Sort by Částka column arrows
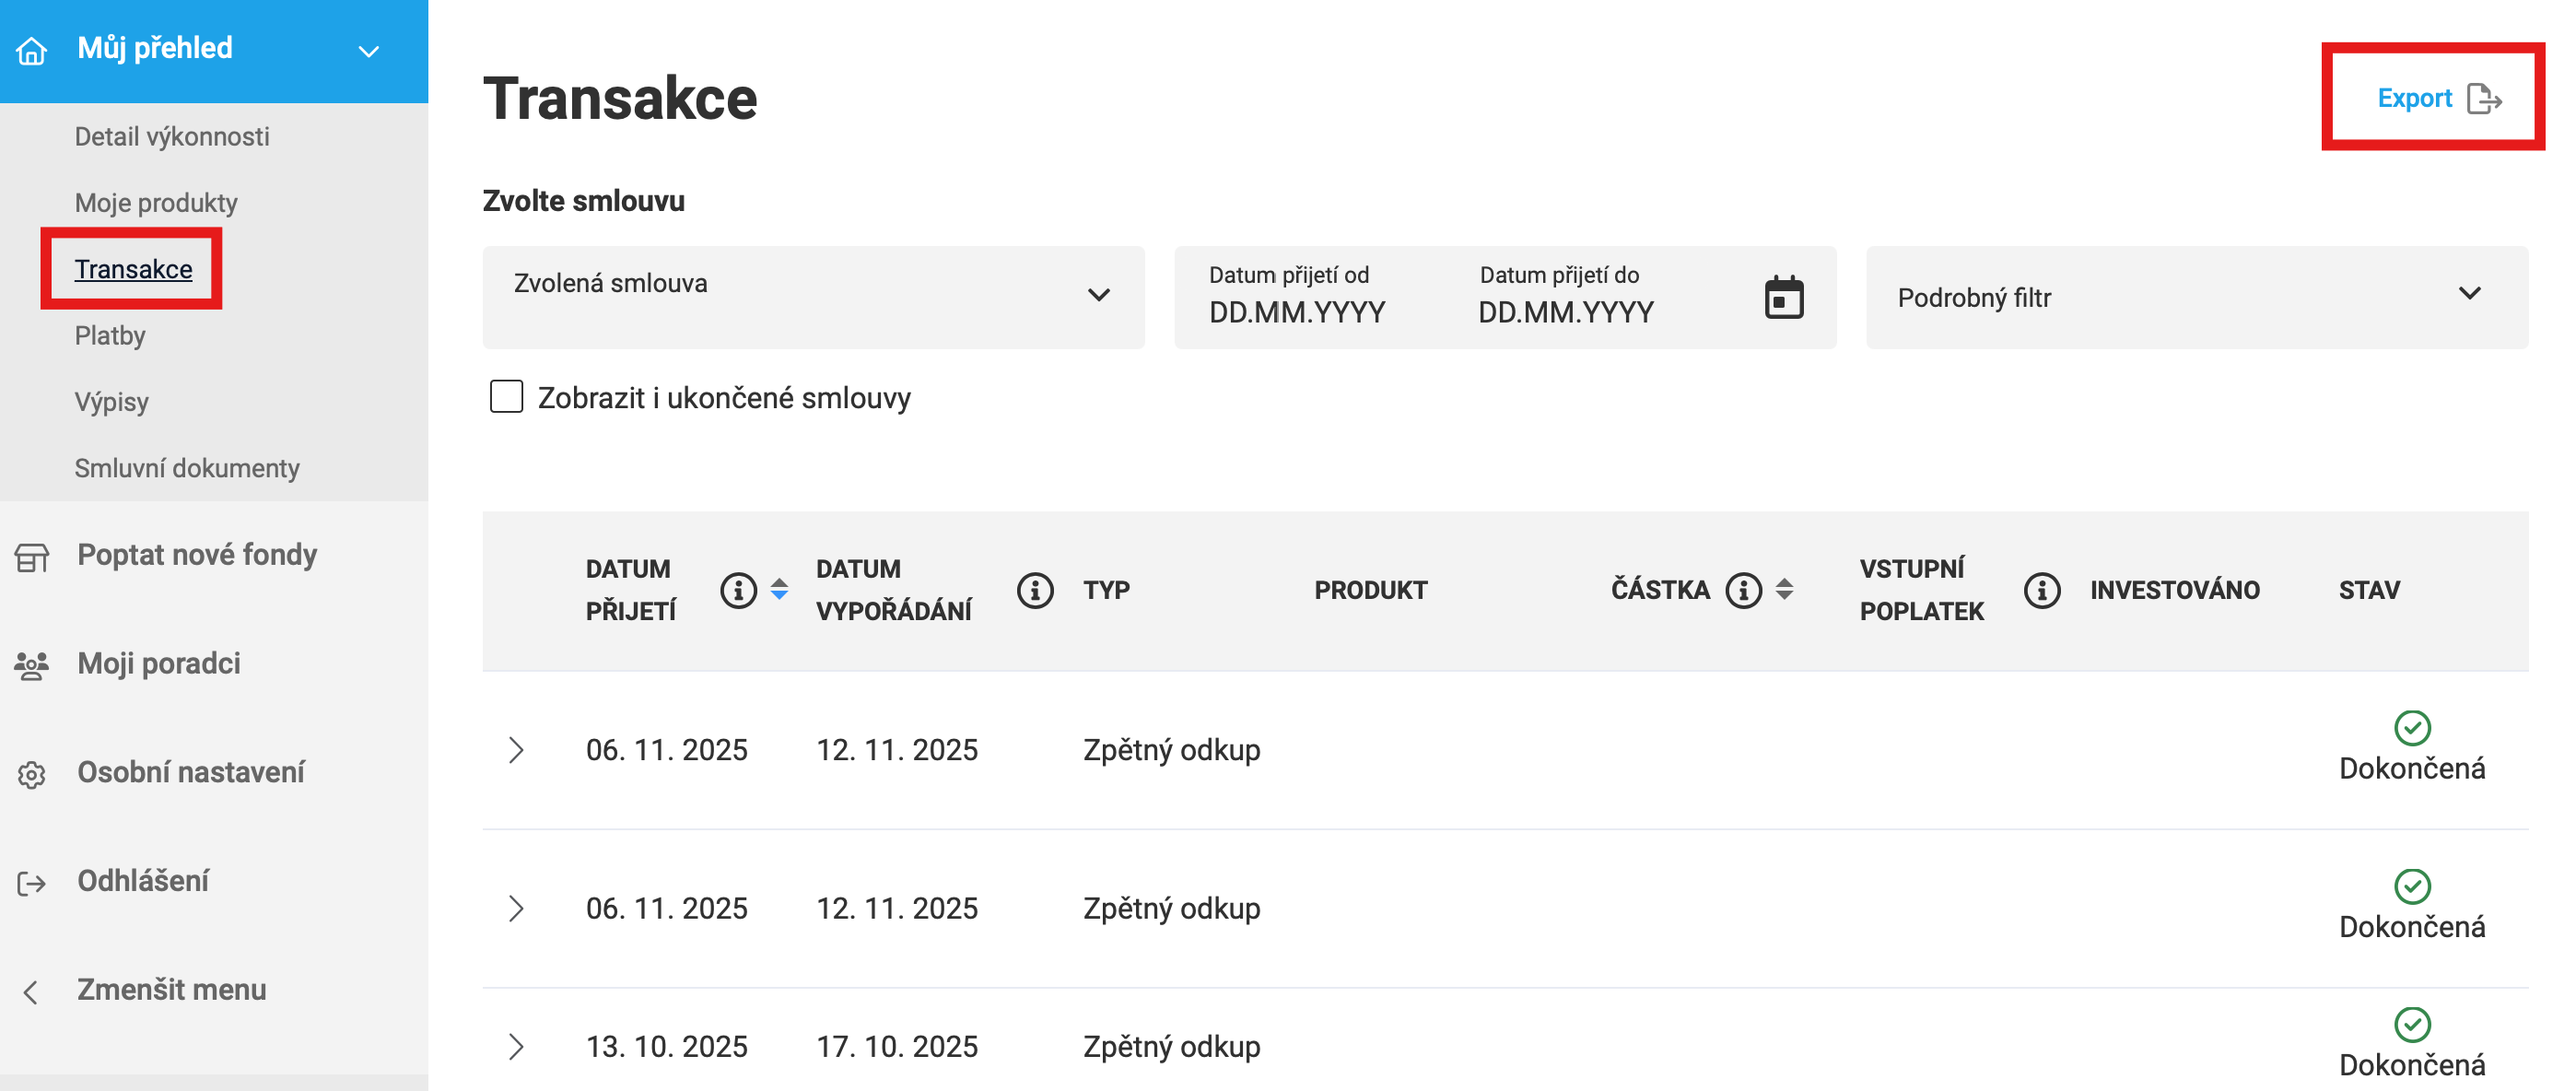 (1784, 590)
